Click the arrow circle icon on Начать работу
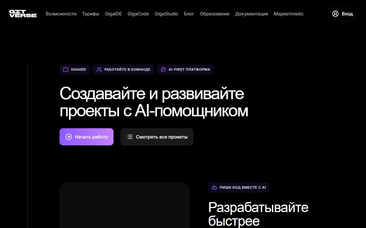 69,137
